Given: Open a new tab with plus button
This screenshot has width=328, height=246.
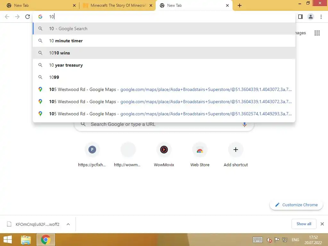Looking at the screenshot, I should click(240, 6).
